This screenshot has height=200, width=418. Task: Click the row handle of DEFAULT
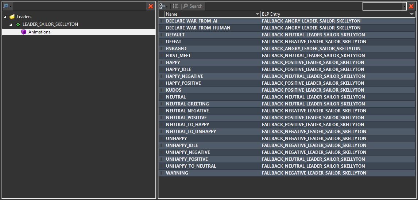coord(162,35)
